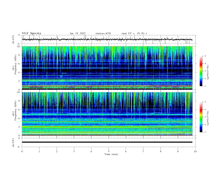Click the ch.2 colorbar "-7" tick label
Screen dimensions: 220x170
point(205,132)
